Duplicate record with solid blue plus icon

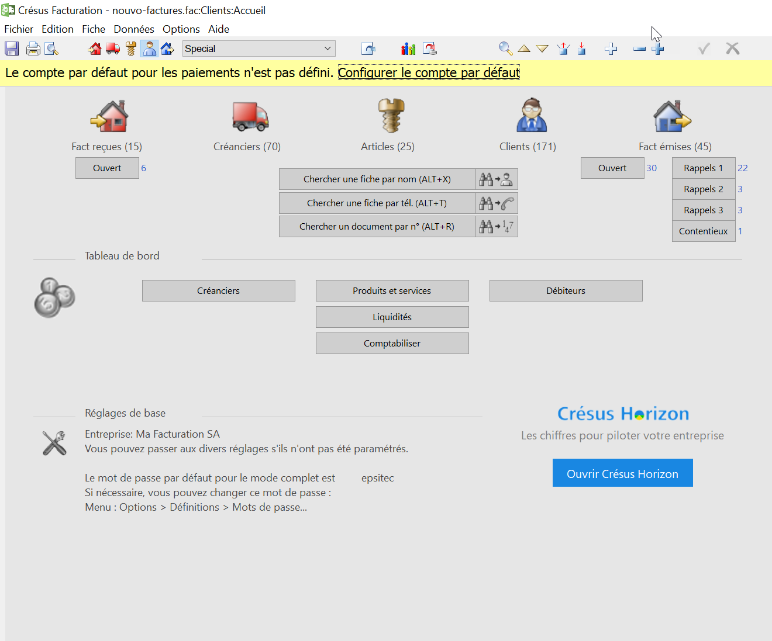(658, 48)
